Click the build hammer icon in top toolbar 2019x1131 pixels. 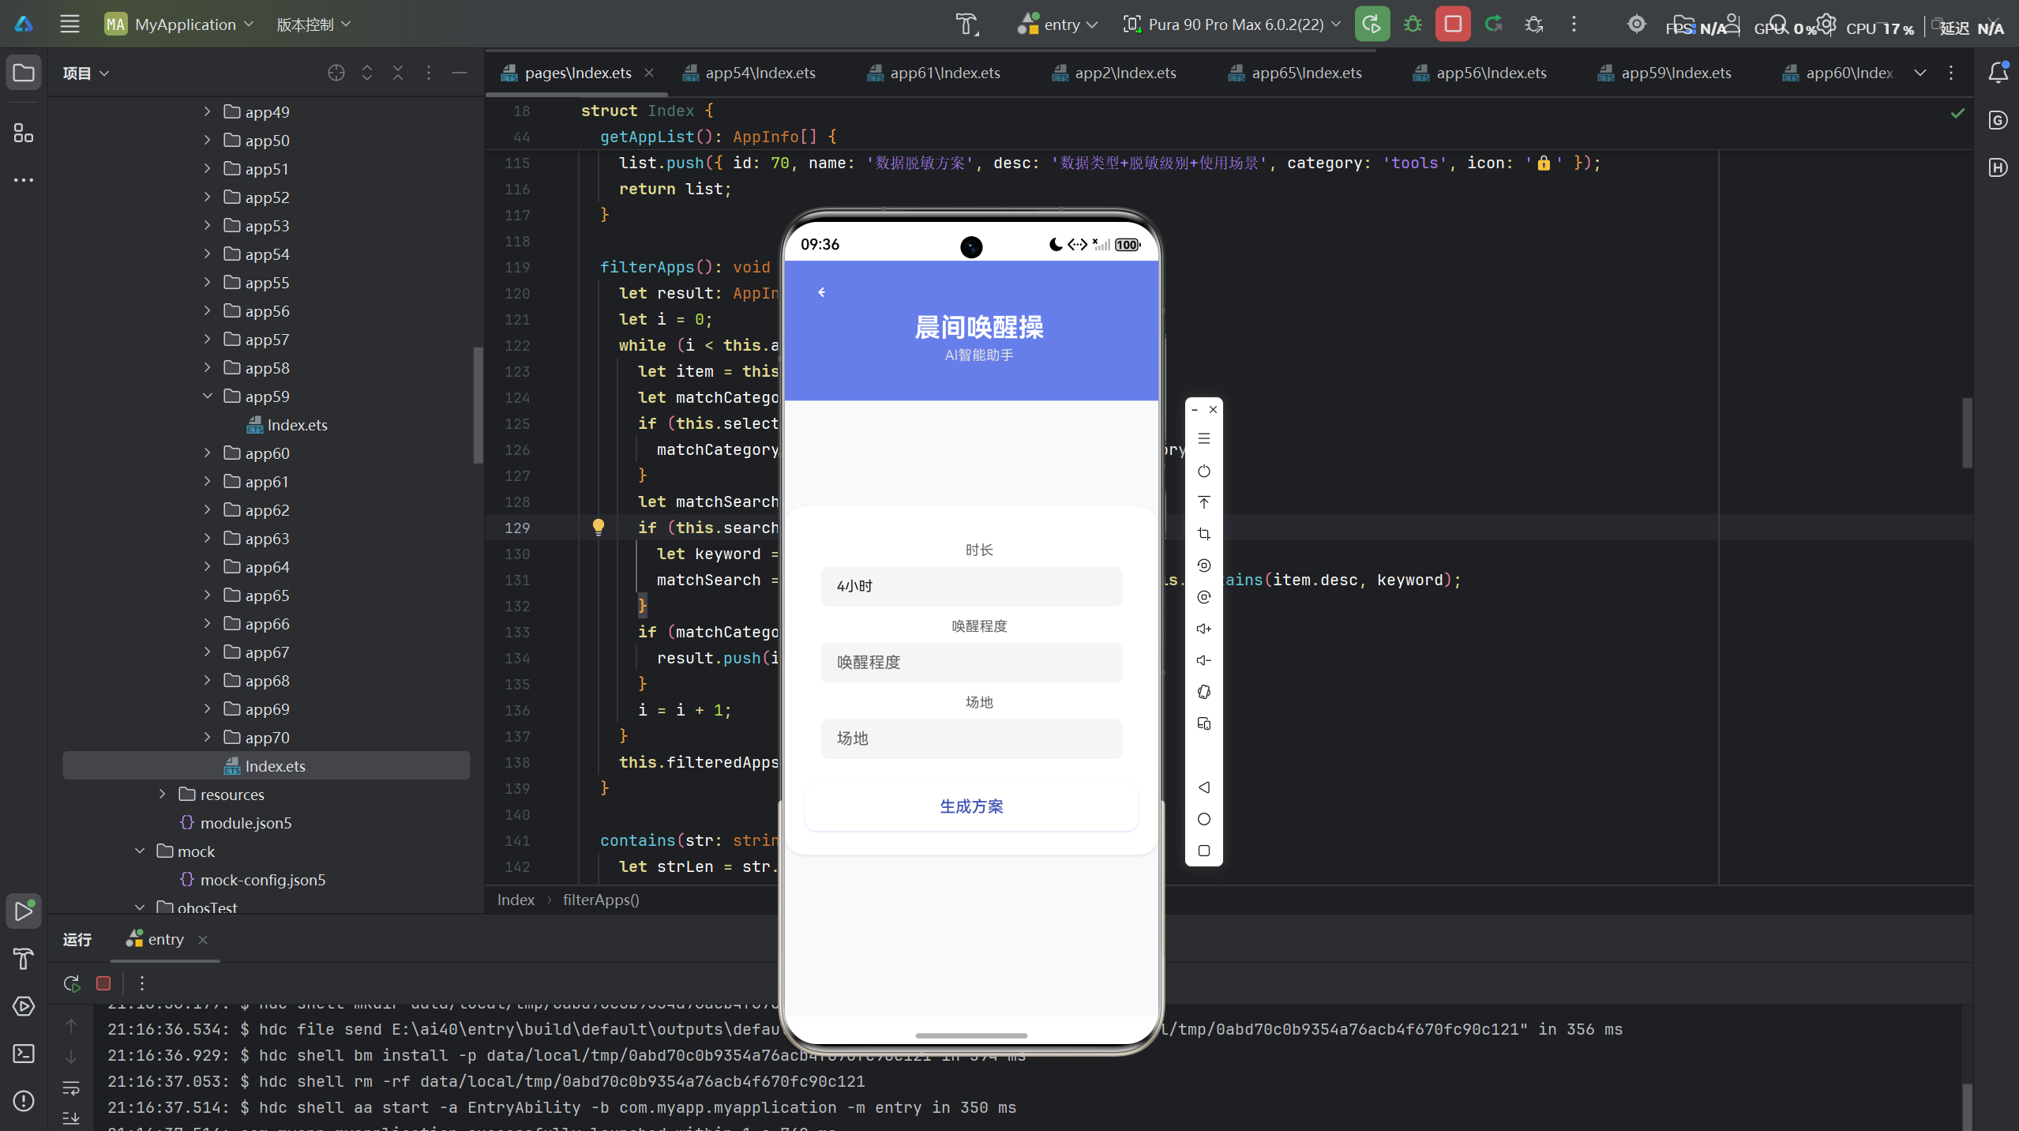(x=966, y=24)
